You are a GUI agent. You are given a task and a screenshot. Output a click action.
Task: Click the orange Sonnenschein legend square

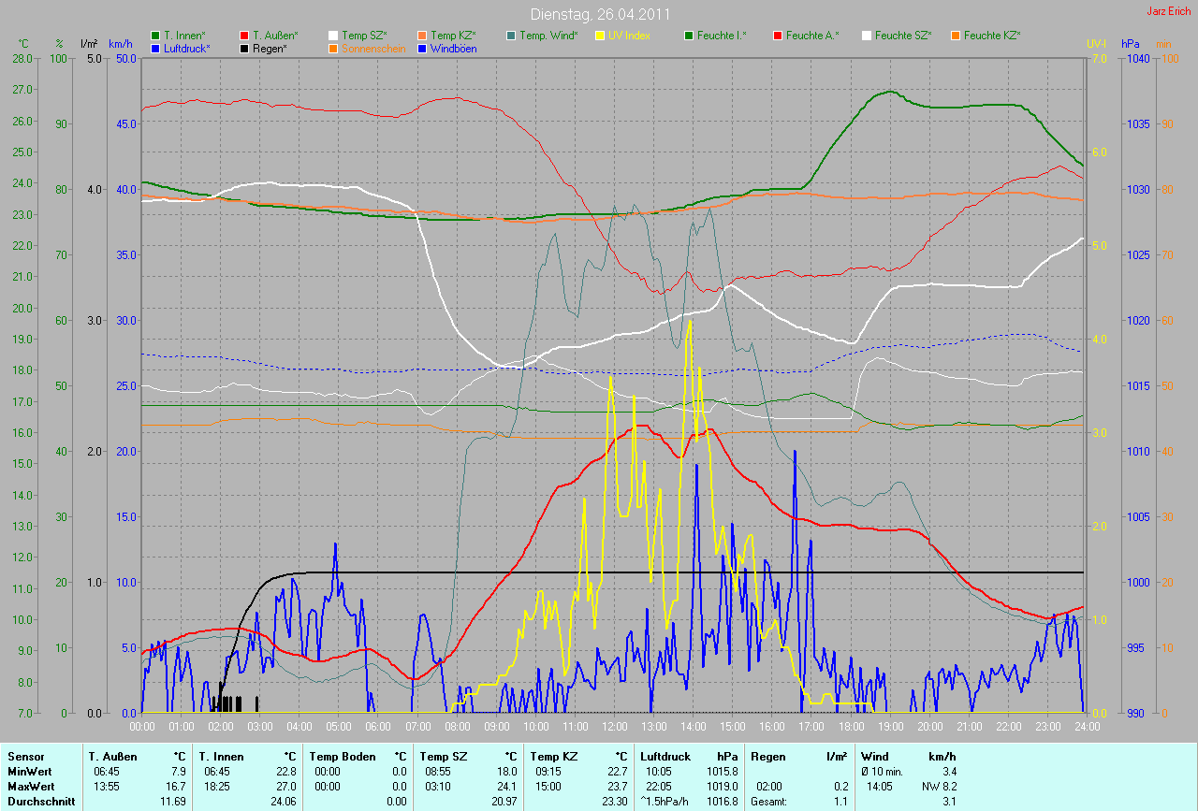[334, 48]
